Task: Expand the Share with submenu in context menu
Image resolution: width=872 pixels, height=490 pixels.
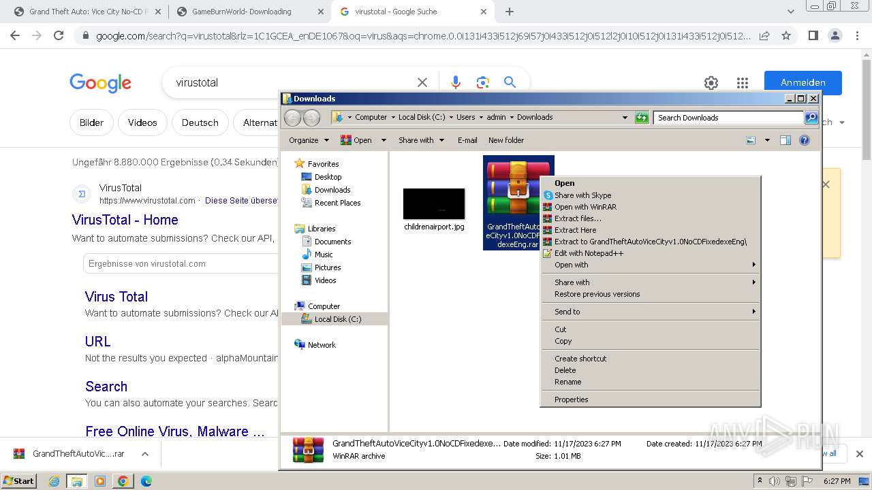Action: [x=651, y=282]
